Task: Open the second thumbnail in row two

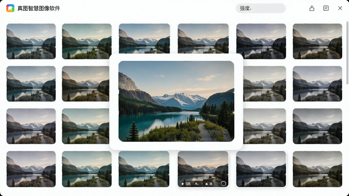Action: click(x=86, y=84)
